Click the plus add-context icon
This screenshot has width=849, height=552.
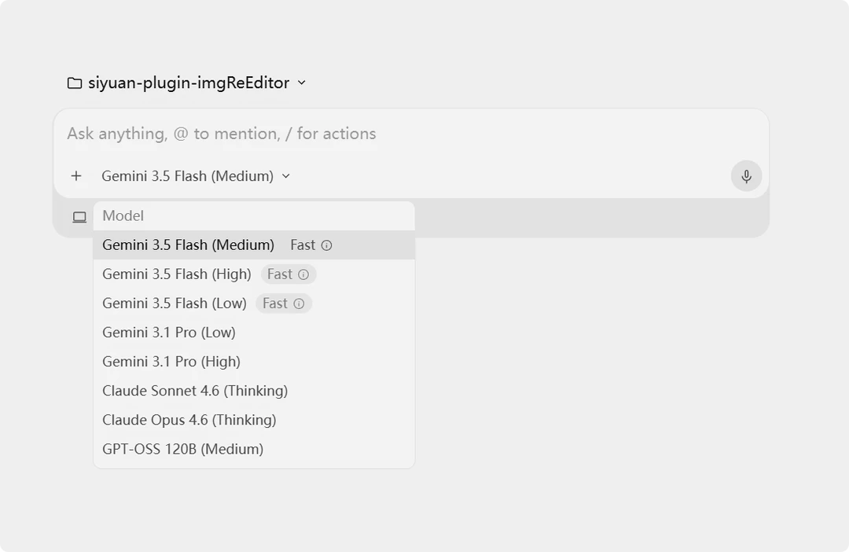tap(76, 176)
